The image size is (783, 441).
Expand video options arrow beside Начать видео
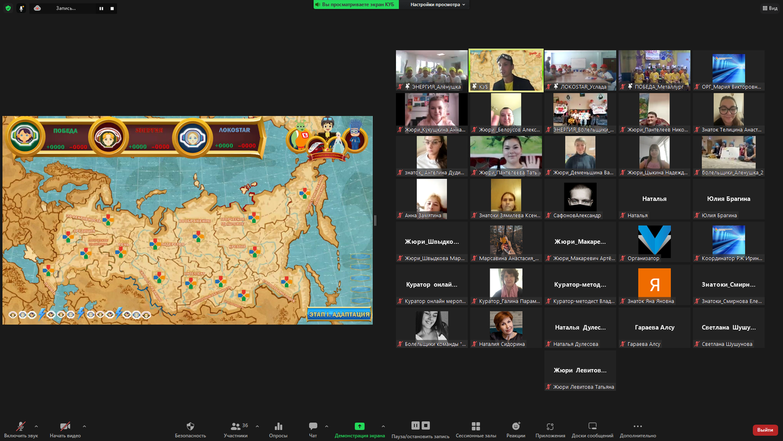click(x=84, y=426)
